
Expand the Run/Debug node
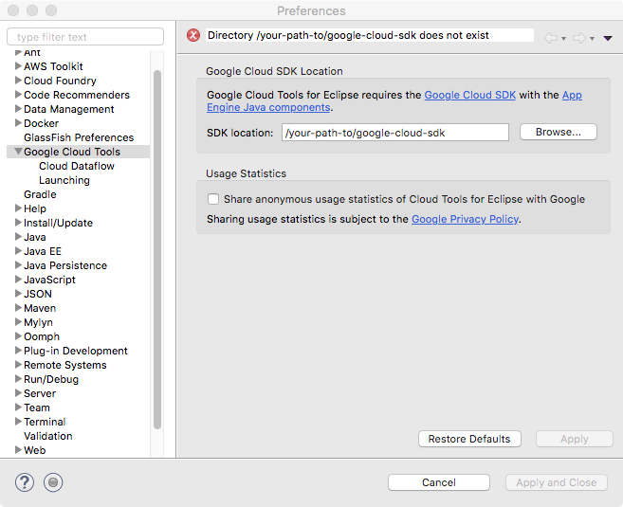click(x=18, y=379)
